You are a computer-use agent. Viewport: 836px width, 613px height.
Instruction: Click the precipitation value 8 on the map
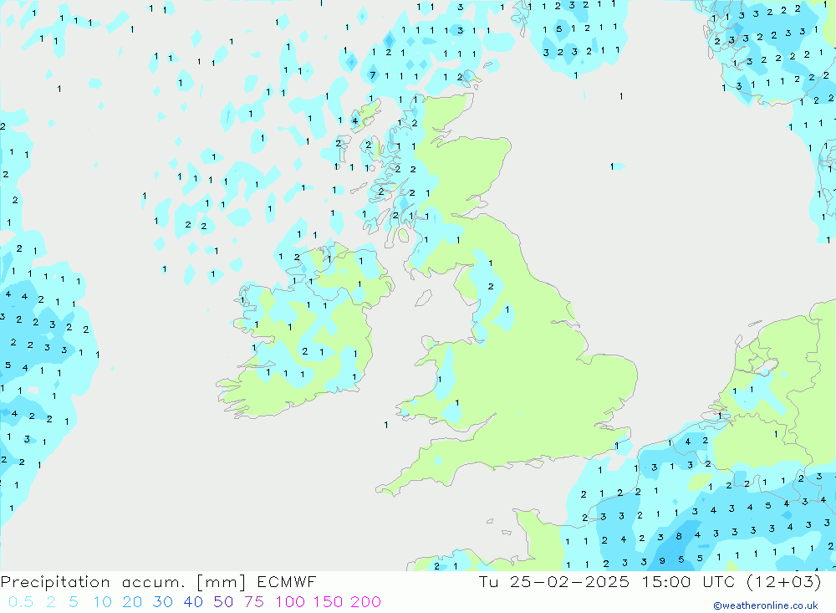coord(679,536)
